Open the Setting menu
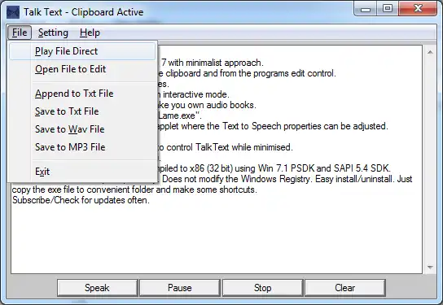Image resolution: width=443 pixels, height=305 pixels. tap(53, 33)
